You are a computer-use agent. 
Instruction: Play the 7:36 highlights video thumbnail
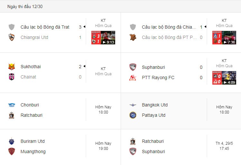coord(224,38)
